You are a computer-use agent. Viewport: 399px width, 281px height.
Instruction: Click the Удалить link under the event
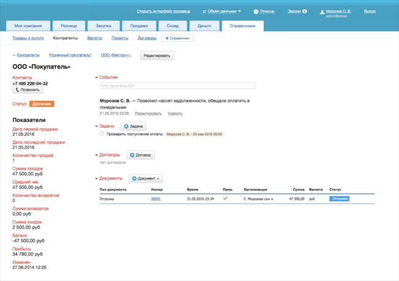(x=174, y=113)
